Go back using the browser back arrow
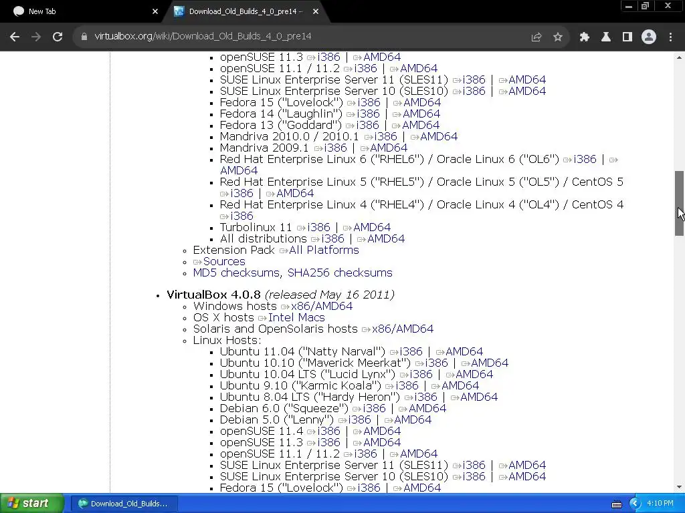This screenshot has height=513, width=685. pyautogui.click(x=15, y=37)
